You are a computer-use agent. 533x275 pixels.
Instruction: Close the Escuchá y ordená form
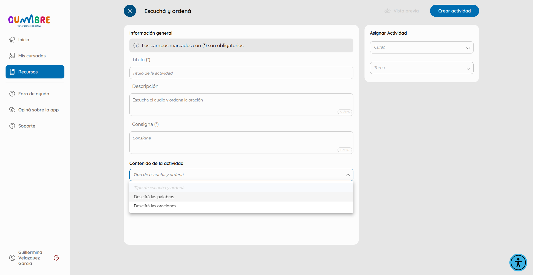click(130, 11)
